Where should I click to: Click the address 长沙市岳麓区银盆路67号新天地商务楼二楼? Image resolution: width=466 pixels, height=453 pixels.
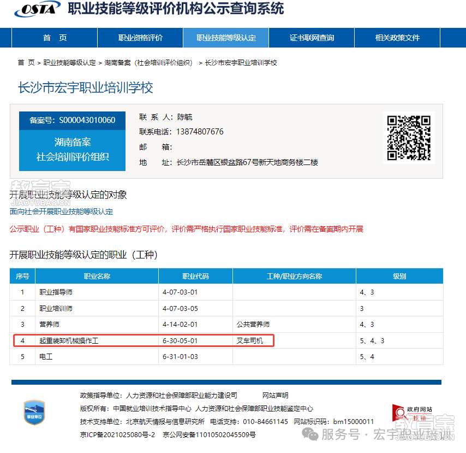(247, 162)
